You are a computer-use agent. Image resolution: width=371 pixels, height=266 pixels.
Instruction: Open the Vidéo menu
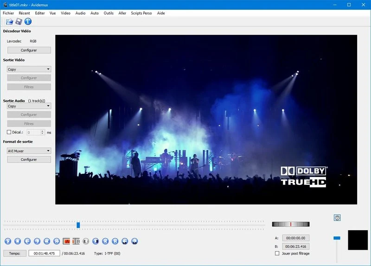(x=65, y=13)
